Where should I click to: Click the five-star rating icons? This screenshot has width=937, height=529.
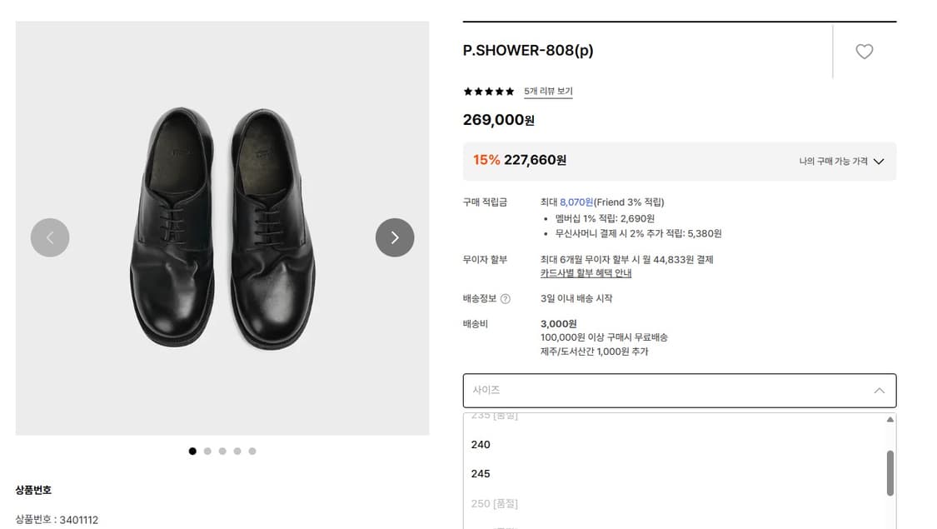tap(489, 92)
